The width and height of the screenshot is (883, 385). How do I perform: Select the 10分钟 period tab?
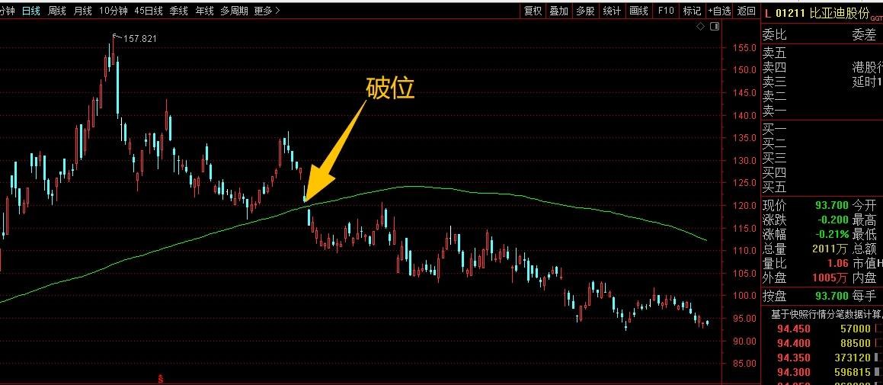[114, 11]
